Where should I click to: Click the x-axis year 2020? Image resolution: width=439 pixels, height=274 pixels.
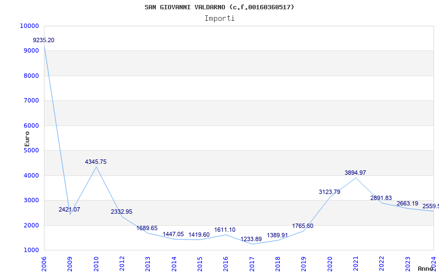pos(330,264)
